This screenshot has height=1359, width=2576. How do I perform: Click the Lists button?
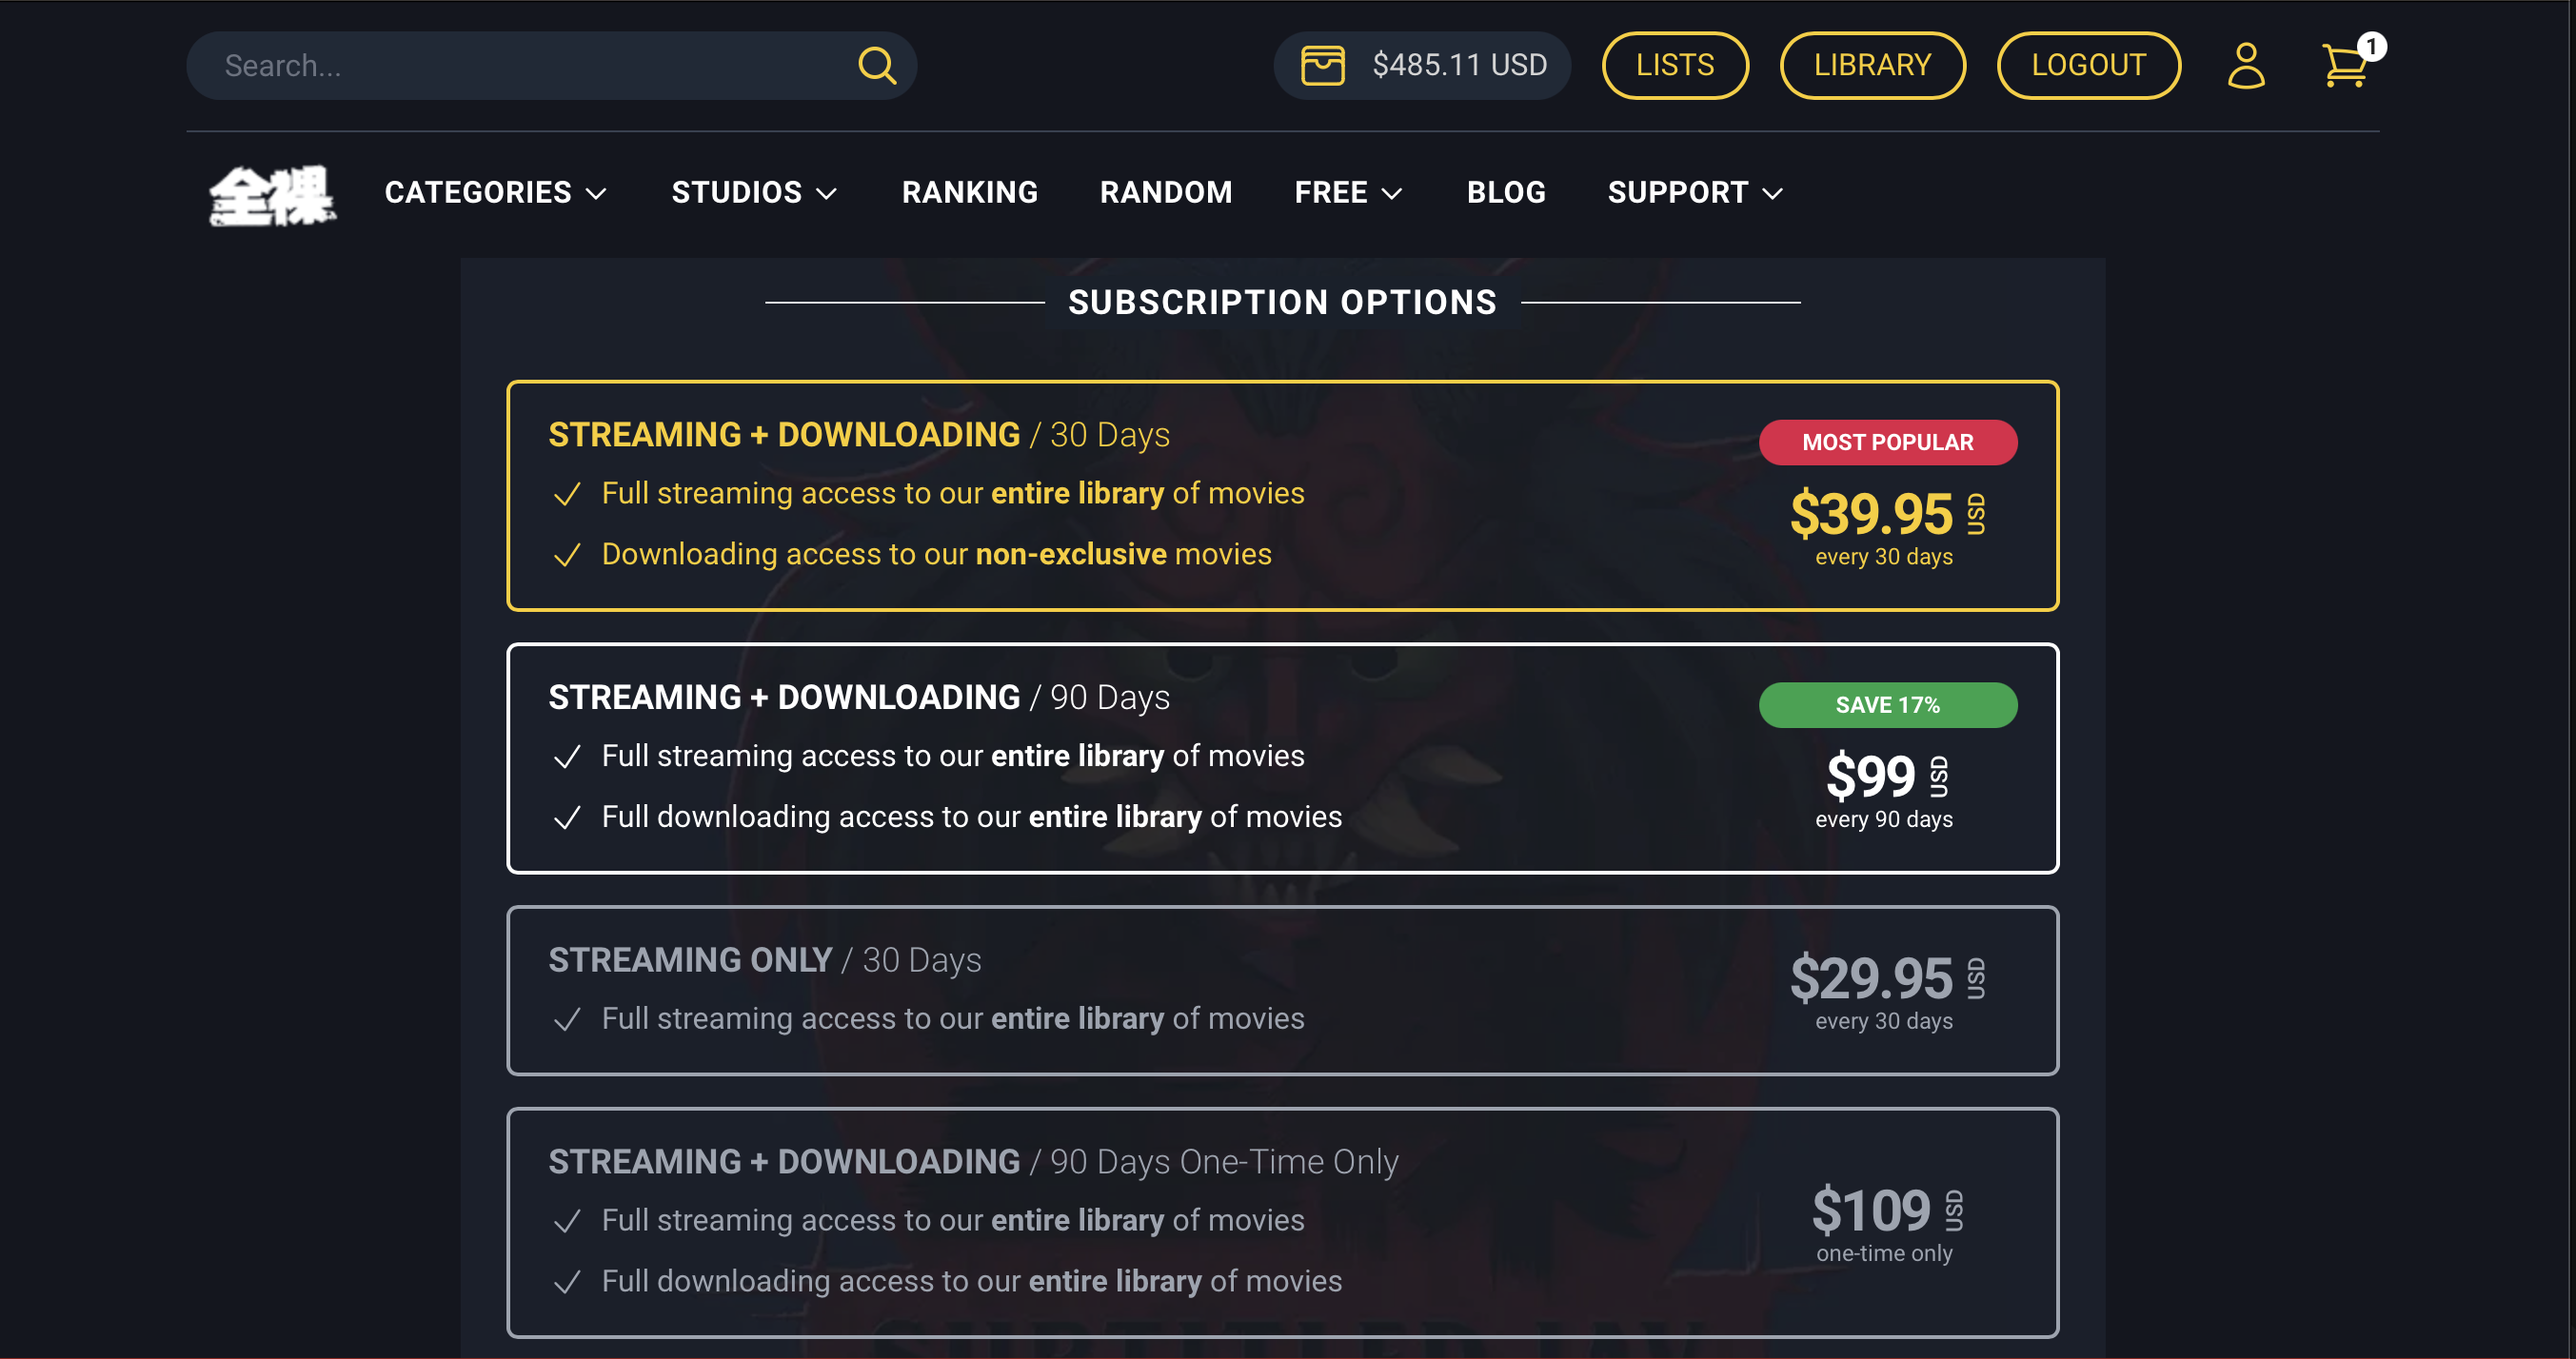(x=1674, y=66)
